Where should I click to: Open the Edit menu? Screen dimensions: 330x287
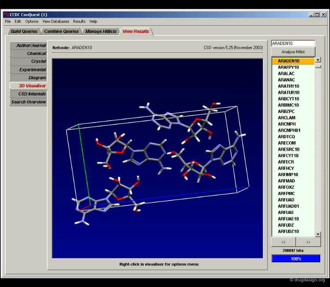18,22
